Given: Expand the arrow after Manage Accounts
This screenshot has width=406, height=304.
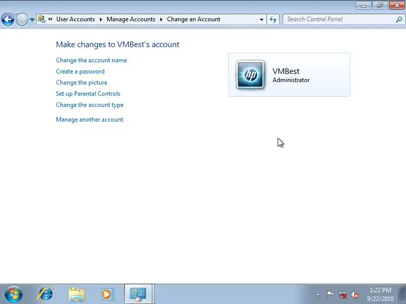Looking at the screenshot, I should tap(161, 19).
